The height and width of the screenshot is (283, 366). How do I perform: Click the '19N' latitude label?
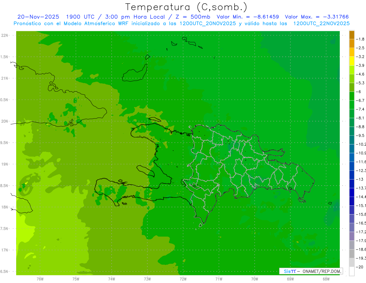[5, 164]
